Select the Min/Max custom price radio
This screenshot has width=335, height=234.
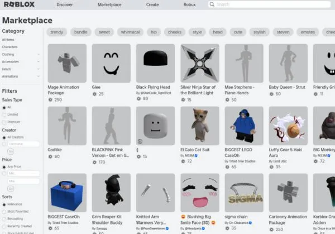(x=4, y=173)
